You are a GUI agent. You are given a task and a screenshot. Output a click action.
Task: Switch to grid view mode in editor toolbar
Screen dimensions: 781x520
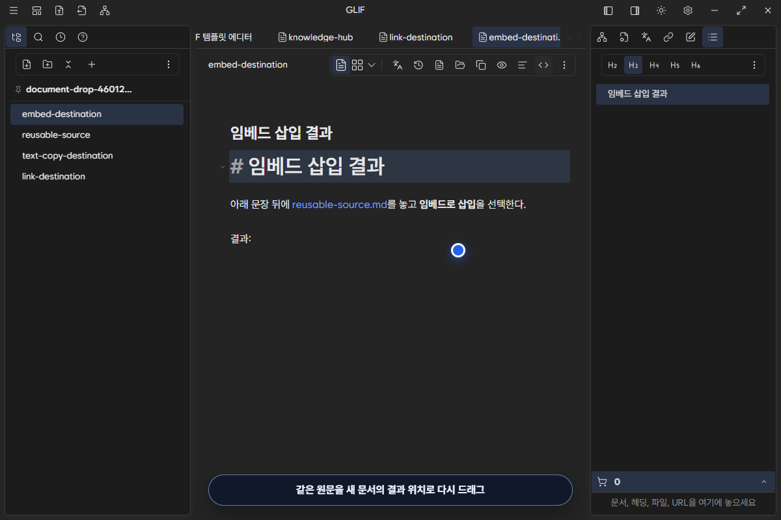357,65
